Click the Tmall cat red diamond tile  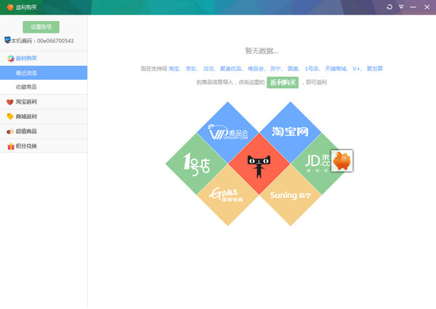click(259, 164)
